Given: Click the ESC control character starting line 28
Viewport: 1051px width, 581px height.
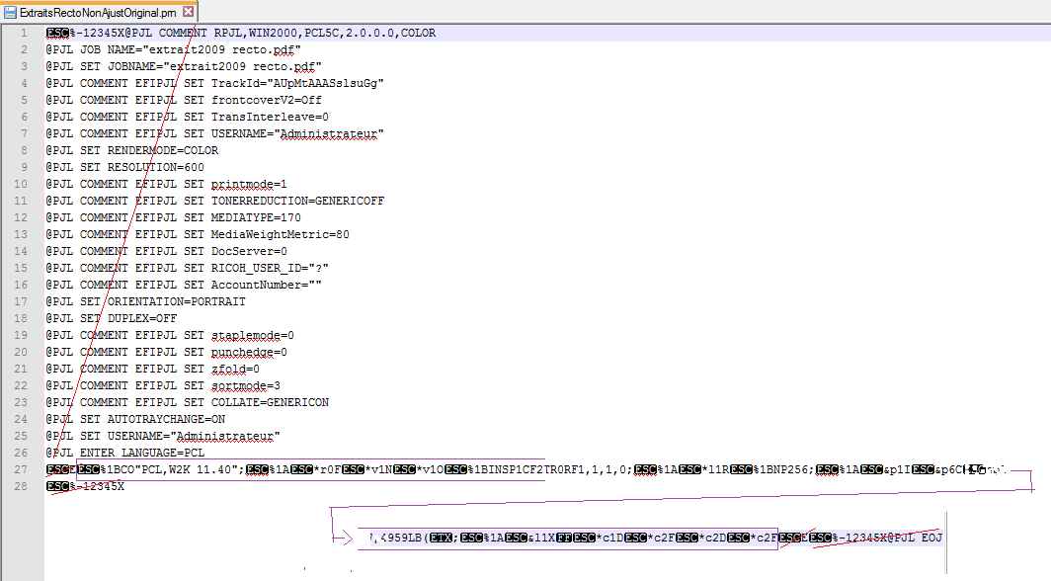Looking at the screenshot, I should pos(56,486).
